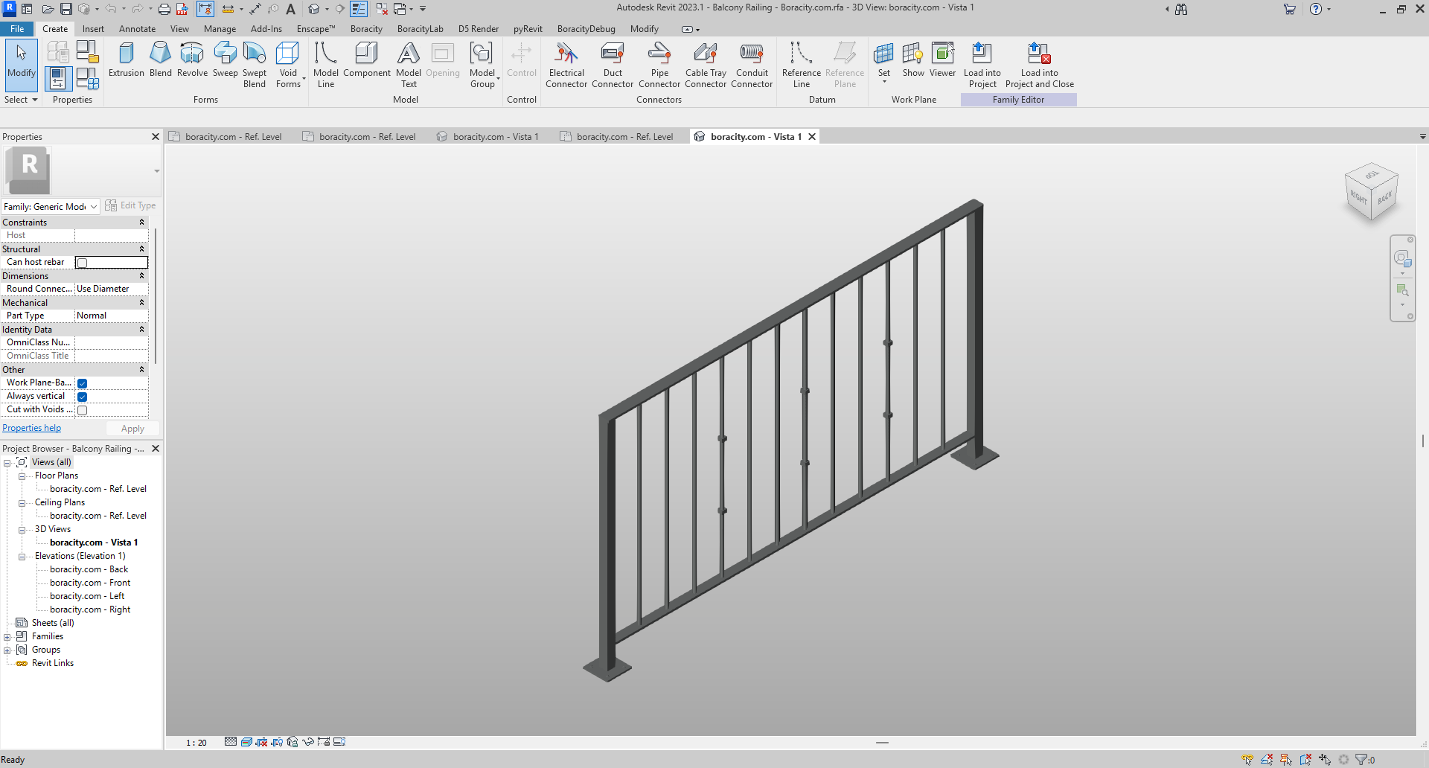Click the Edit Type button

pyautogui.click(x=131, y=205)
